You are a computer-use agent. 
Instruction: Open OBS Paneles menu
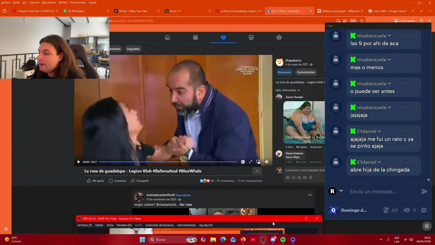click(124, 225)
